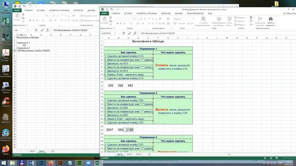296x166 pixels.
Task: Click AutoSum sigma icon in front Excel ribbon
Action: tap(251, 18)
